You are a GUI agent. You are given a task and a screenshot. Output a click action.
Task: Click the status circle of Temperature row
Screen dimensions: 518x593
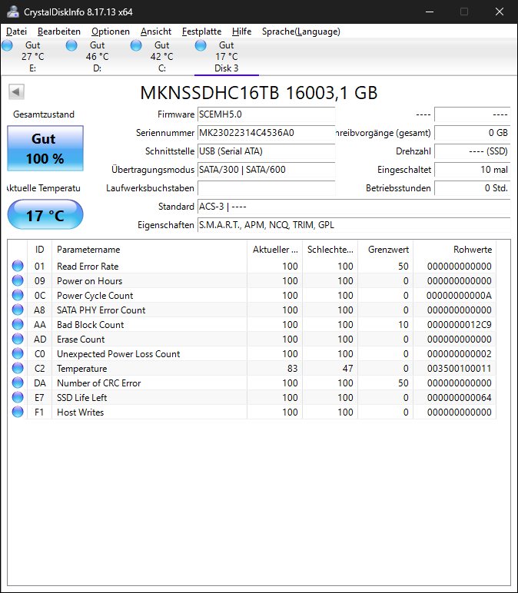coord(18,368)
